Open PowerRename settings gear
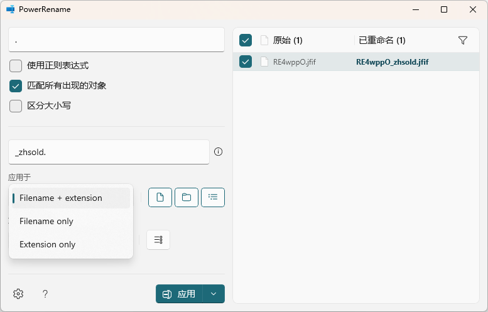 pyautogui.click(x=18, y=294)
